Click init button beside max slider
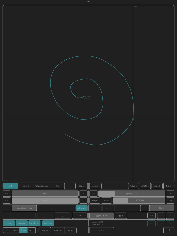The width and height of the screenshot is (177, 236). click(7, 200)
